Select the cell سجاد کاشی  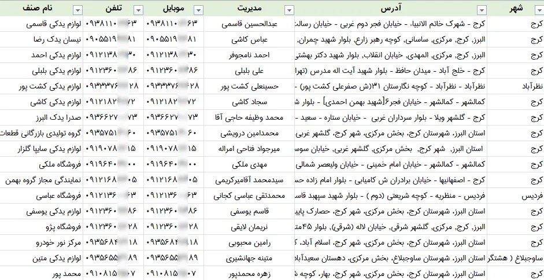(249, 102)
